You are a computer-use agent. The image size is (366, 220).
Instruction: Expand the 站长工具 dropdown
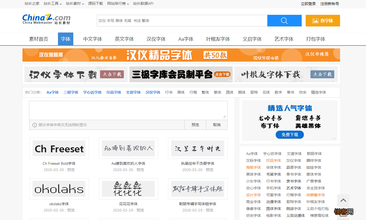point(53,4)
